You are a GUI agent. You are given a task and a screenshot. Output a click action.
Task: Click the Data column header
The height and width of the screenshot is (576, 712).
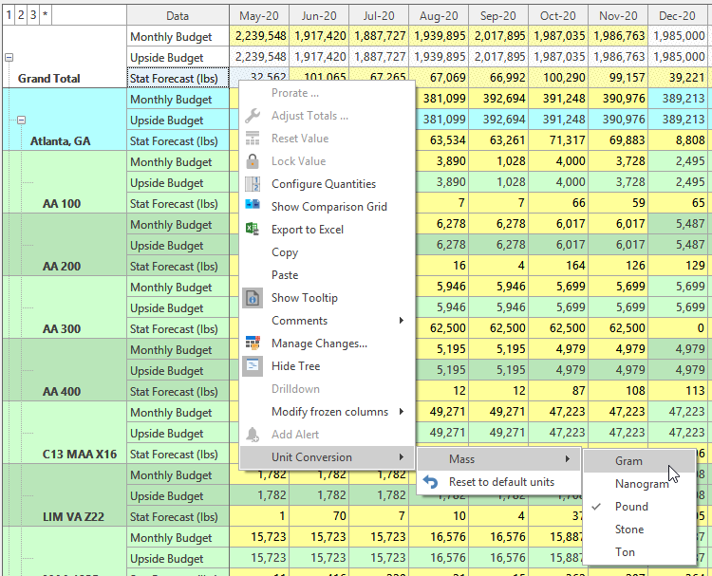[178, 16]
